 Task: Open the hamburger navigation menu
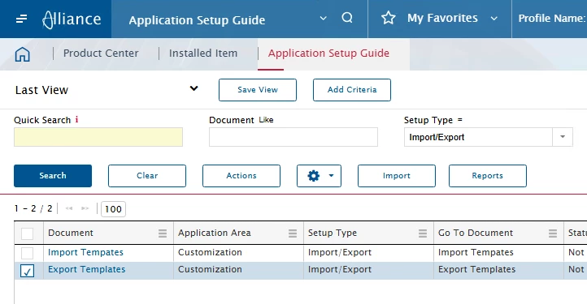(x=21, y=19)
